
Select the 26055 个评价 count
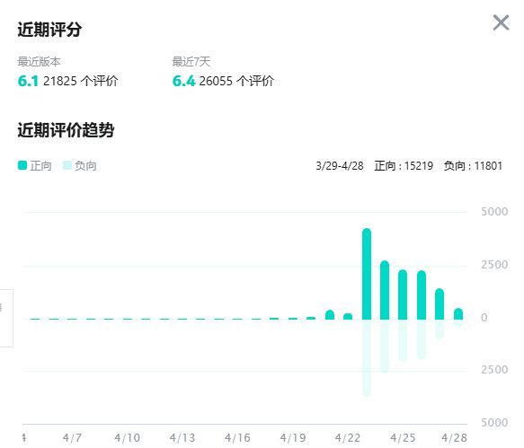point(236,81)
